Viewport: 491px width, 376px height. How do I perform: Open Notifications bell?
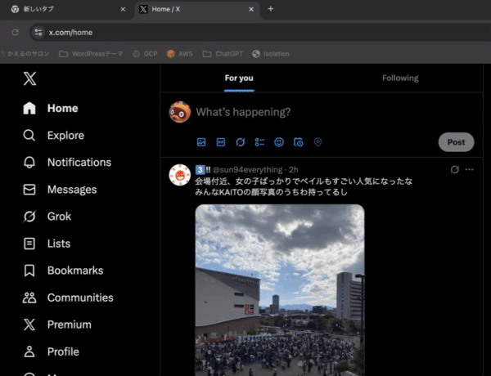pos(67,163)
